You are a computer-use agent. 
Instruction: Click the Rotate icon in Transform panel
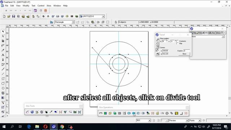coord(157,43)
